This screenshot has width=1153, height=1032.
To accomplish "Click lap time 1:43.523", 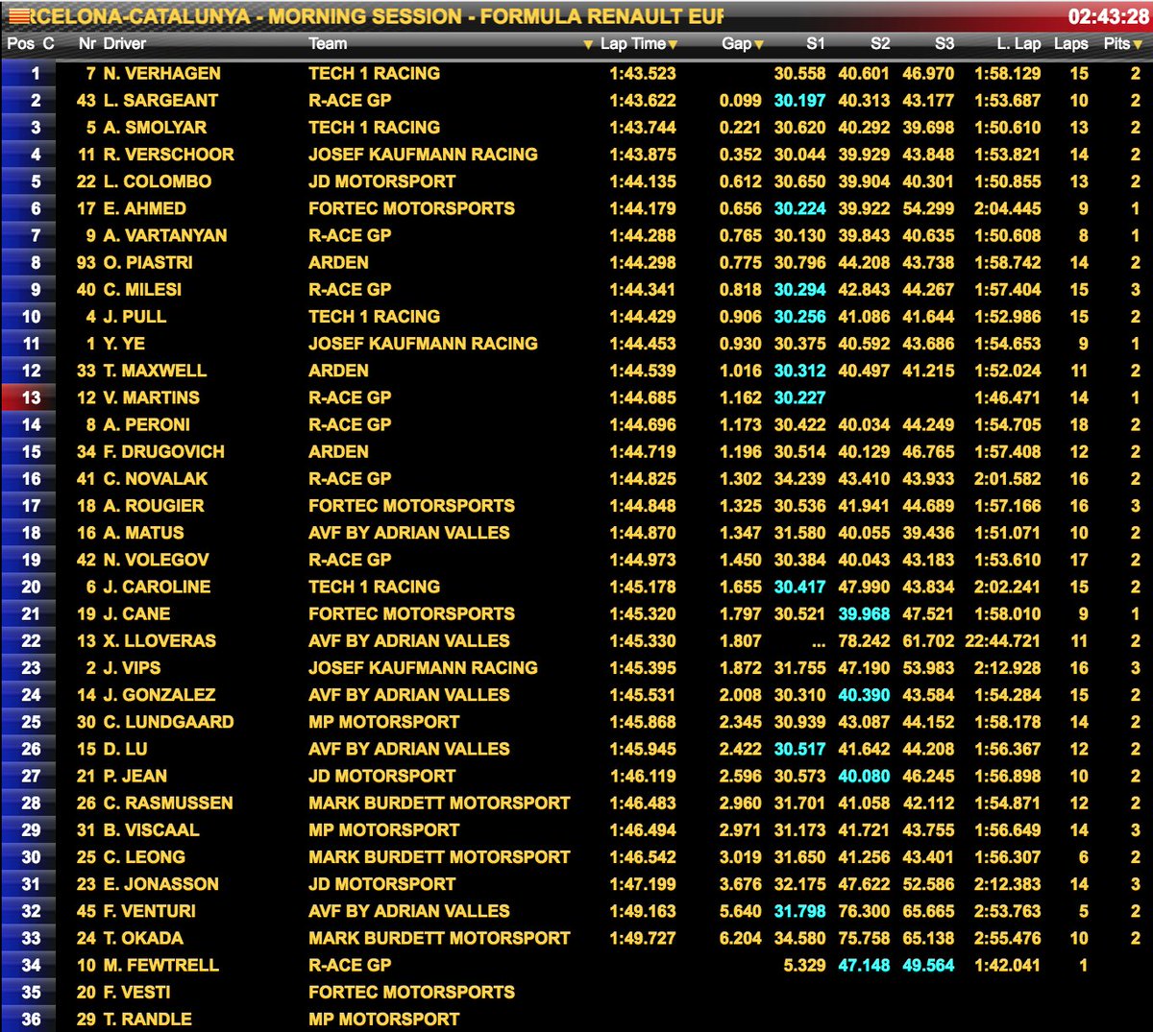I will 643,73.
